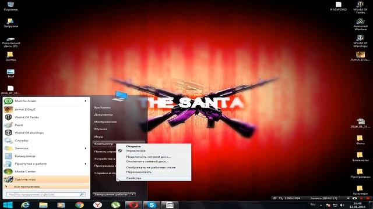Click the RU language indicator

[x=313, y=204]
